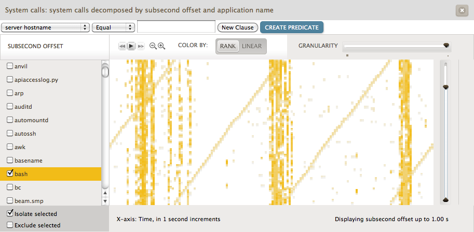Toggle the Isolate selected checkbox
Image resolution: width=474 pixels, height=232 pixels.
tap(10, 213)
